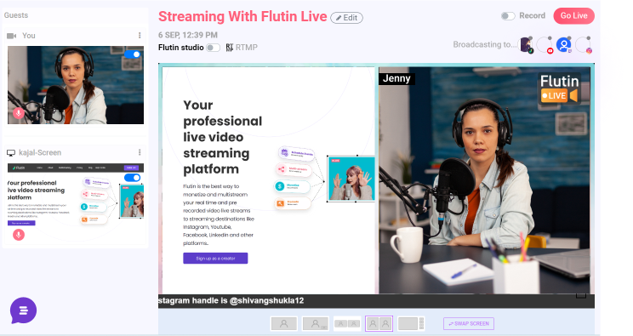This screenshot has height=336, width=633.
Task: Toggle the kajal-Screen visibility switch
Action: point(132,178)
